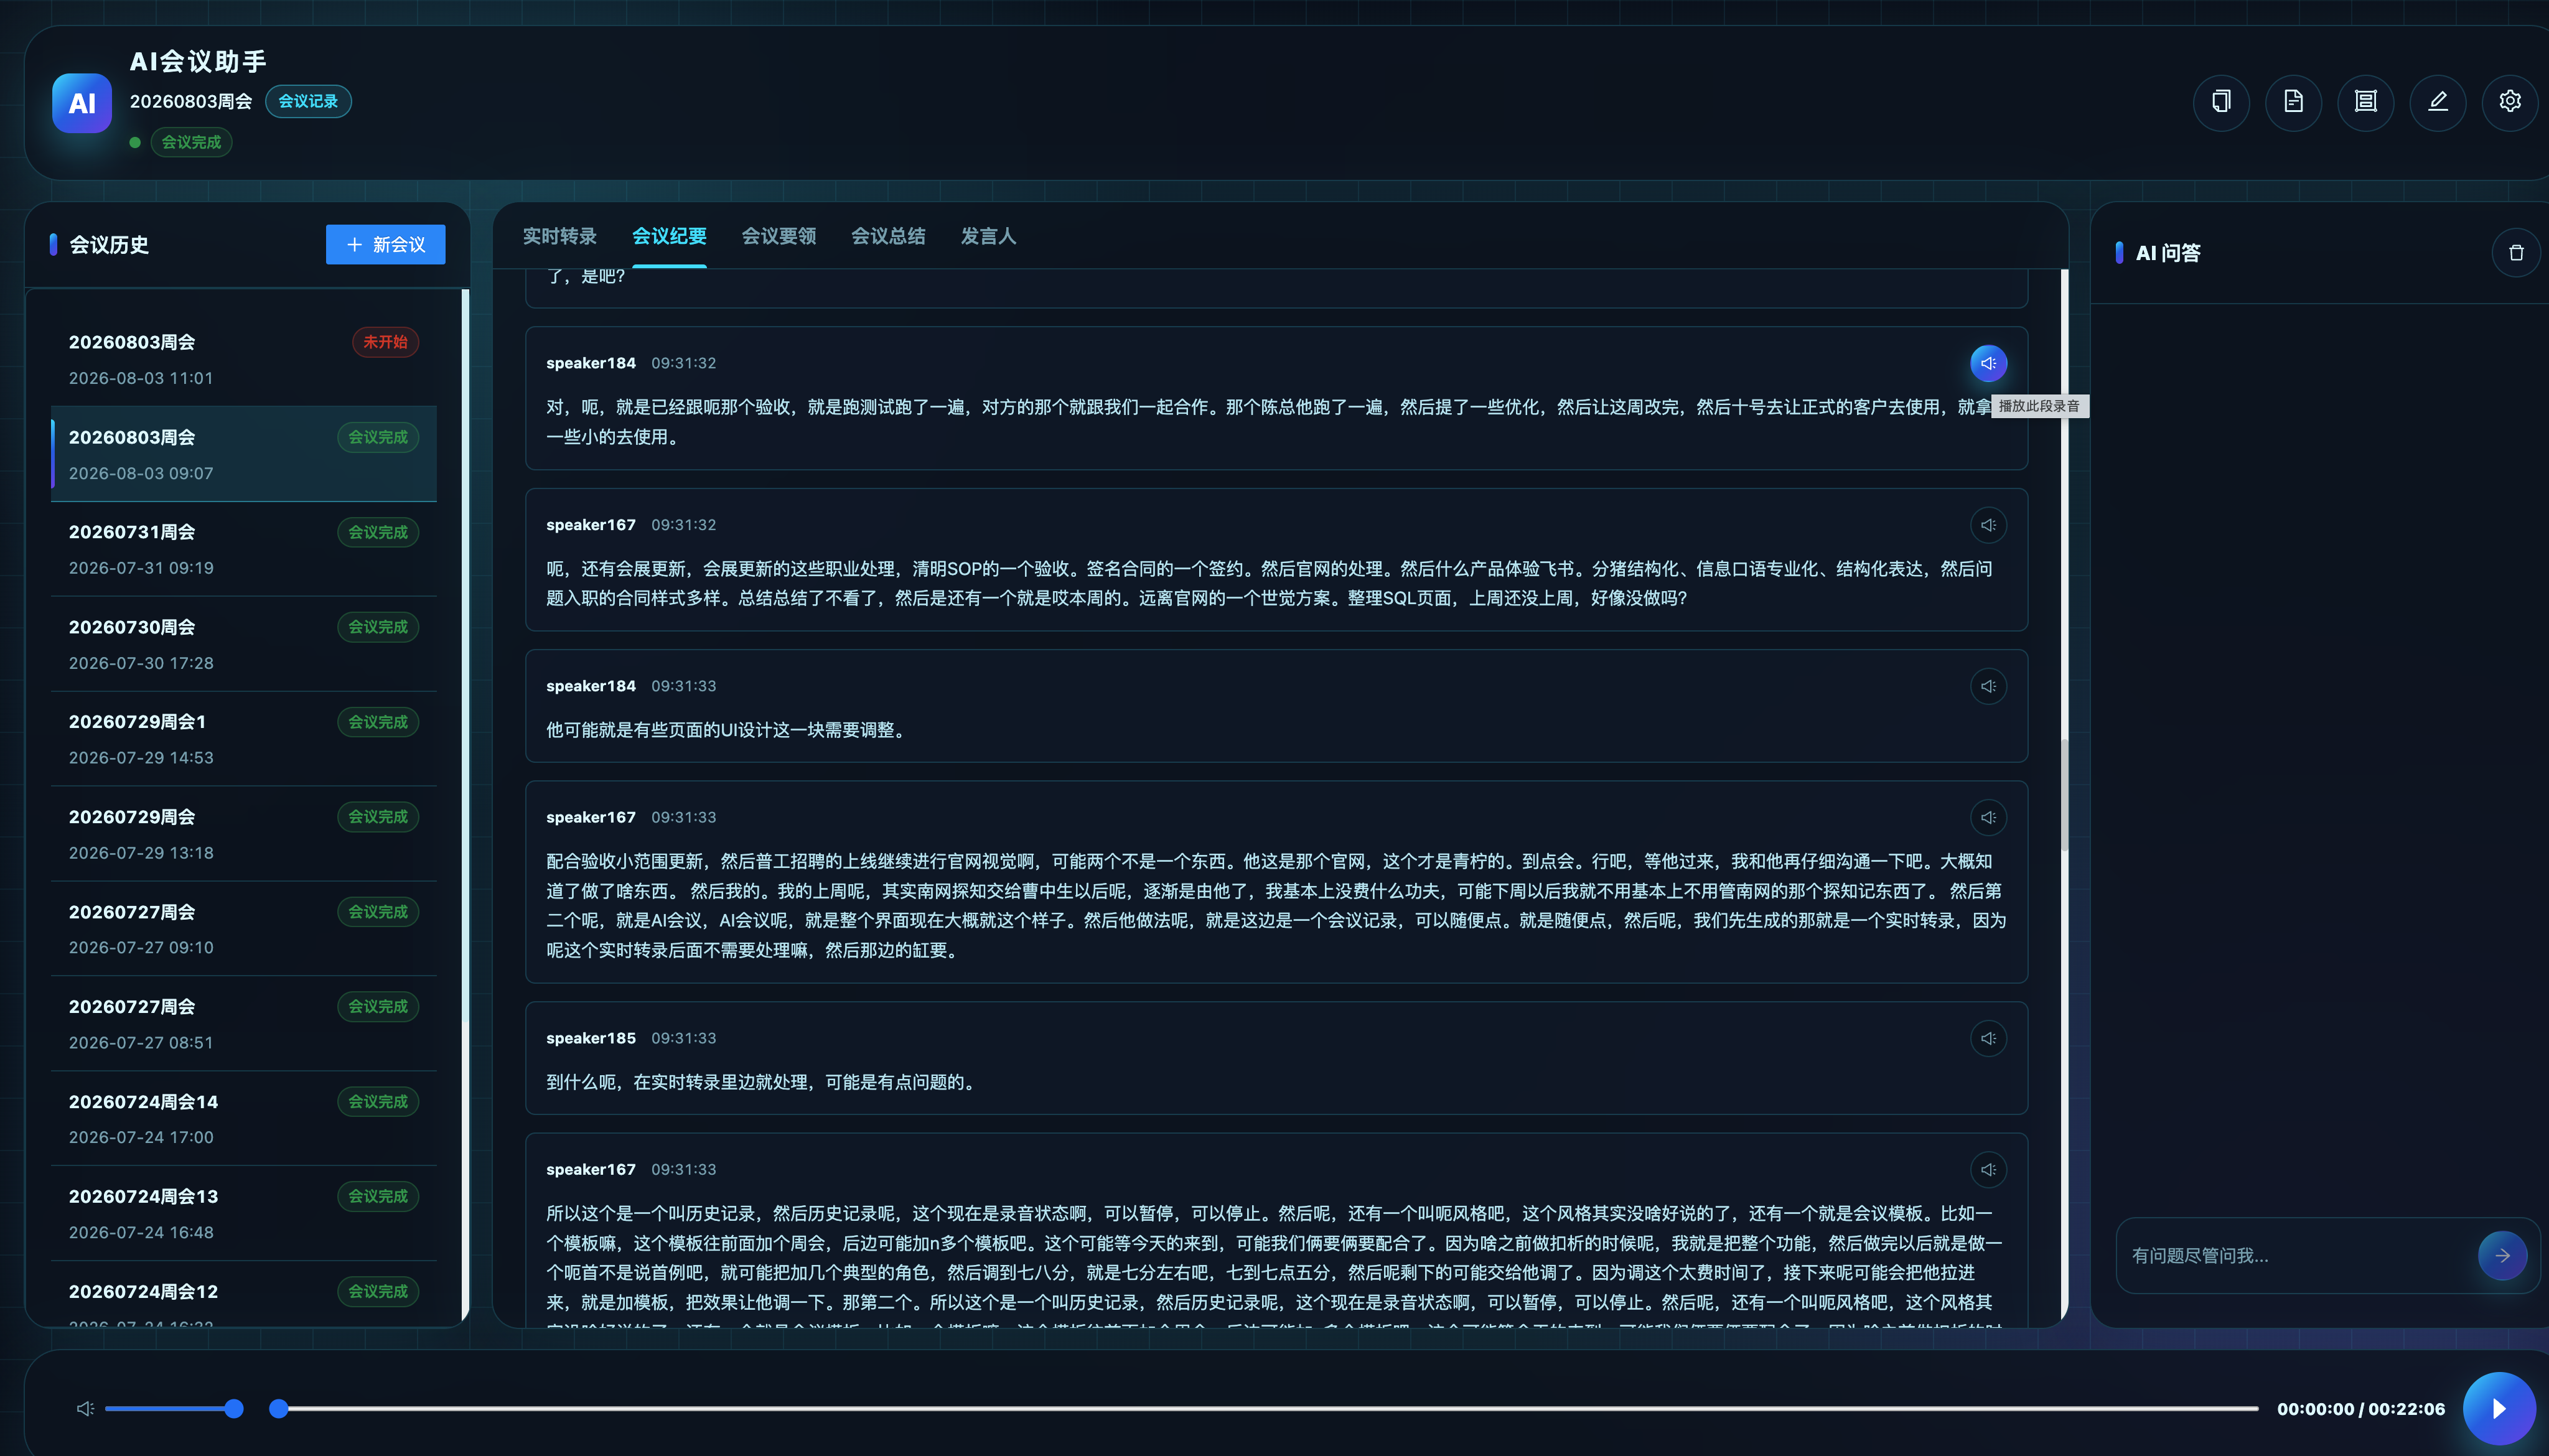Image resolution: width=2549 pixels, height=1456 pixels.
Task: Open settings with the gear icon
Action: coord(2509,101)
